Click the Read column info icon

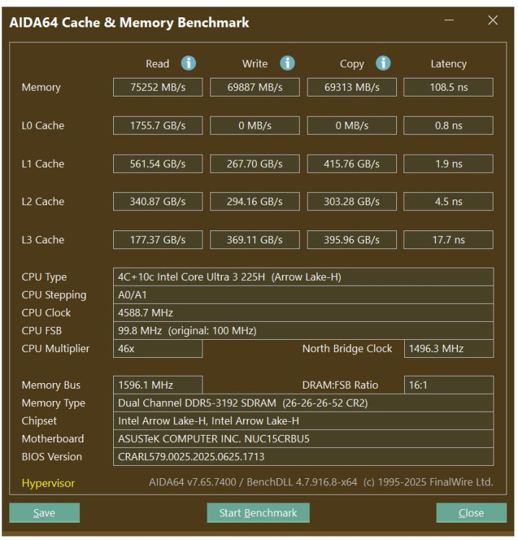coord(189,63)
